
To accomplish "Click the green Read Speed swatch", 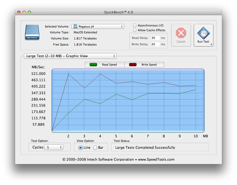I will tap(93, 65).
